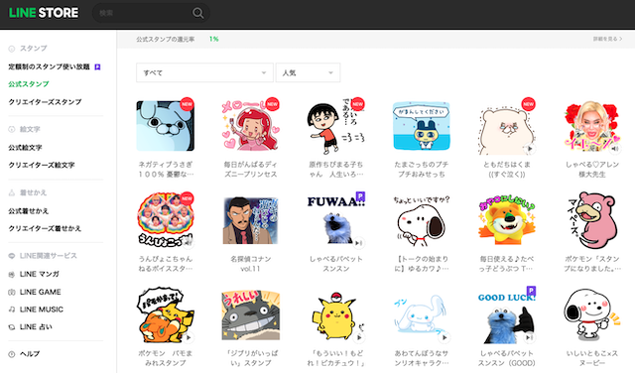This screenshot has height=373, width=635.
Task: Click purple premium badge beside 定額制のスタンプ使い放題
Action: pyautogui.click(x=97, y=66)
